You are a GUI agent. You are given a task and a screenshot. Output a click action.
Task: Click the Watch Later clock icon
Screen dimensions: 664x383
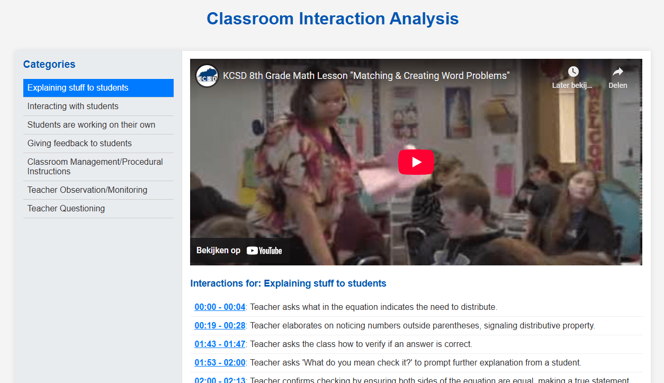tap(573, 72)
